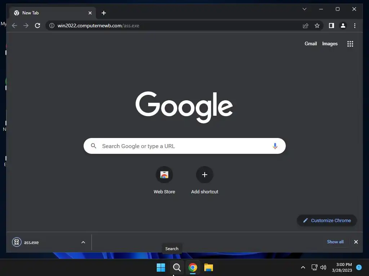Viewport: 369px width, 276px height.
Task: Open volume tray icon
Action: 323,267
